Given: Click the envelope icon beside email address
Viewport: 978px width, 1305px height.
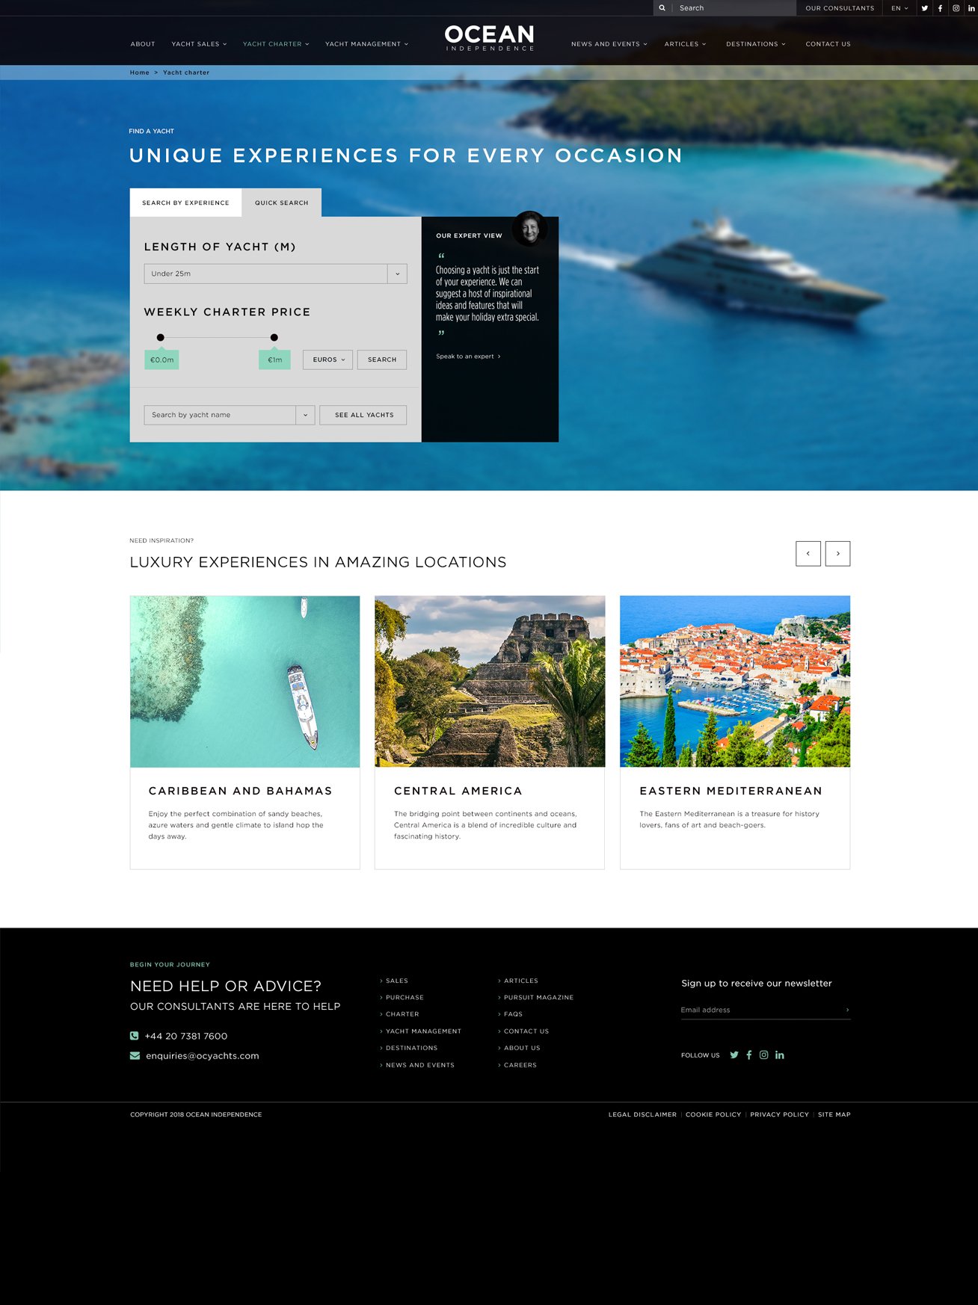Looking at the screenshot, I should tap(135, 1056).
